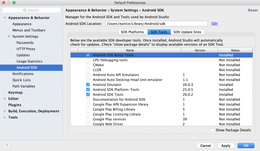Expand the Tools section arrow
Screen dimensions: 260x151
click(5, 117)
